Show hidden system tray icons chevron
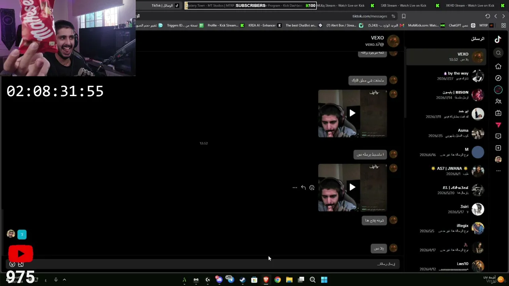This screenshot has width=509, height=286. pos(64,280)
